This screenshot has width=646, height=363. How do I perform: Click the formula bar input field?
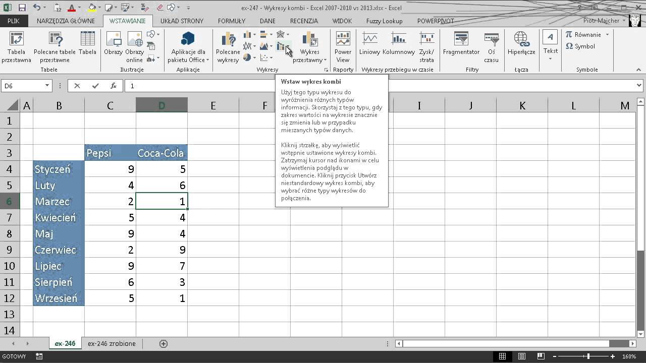point(379,86)
